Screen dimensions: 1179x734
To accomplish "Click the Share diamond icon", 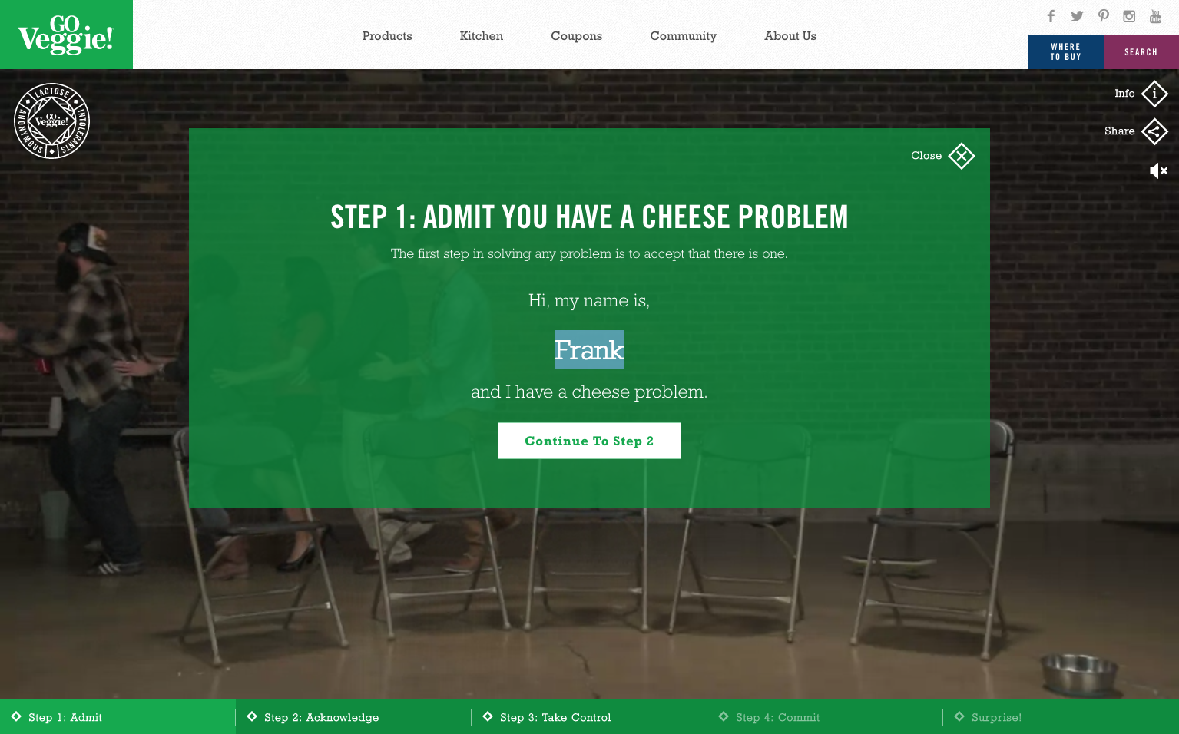I will point(1154,131).
